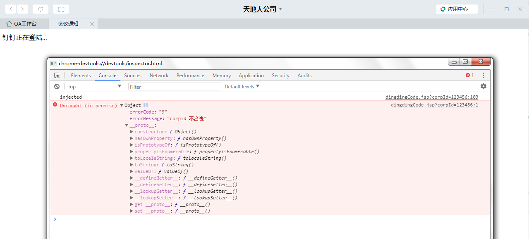The height and width of the screenshot is (239, 529).
Task: Open the Default levels dropdown
Action: [x=242, y=86]
